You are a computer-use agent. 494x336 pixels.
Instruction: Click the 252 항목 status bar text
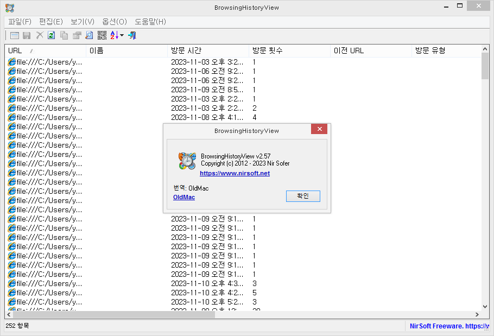[17, 326]
